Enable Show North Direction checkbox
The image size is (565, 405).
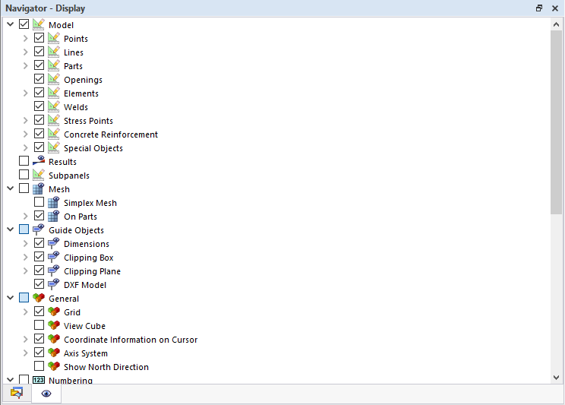[39, 366]
